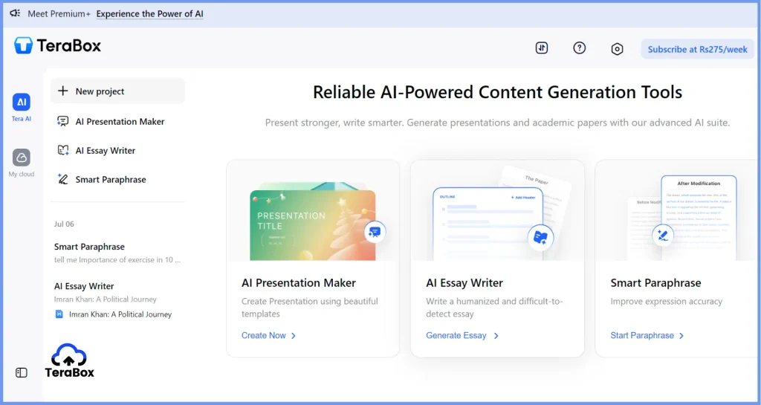The width and height of the screenshot is (761, 405).
Task: Click the Smart Paraphrase sidebar pen icon
Action: (x=63, y=179)
